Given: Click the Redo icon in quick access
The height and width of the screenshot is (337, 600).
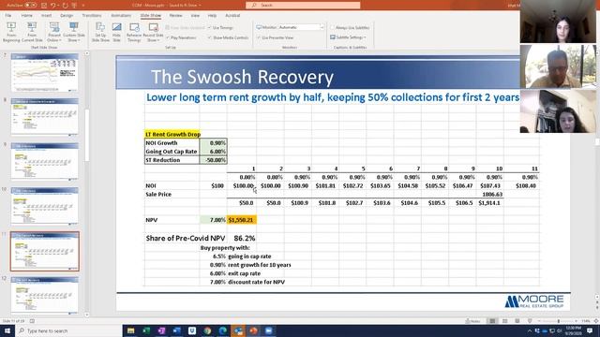Looking at the screenshot, I should [65, 6].
